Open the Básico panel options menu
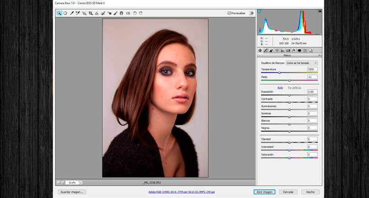 (320, 55)
